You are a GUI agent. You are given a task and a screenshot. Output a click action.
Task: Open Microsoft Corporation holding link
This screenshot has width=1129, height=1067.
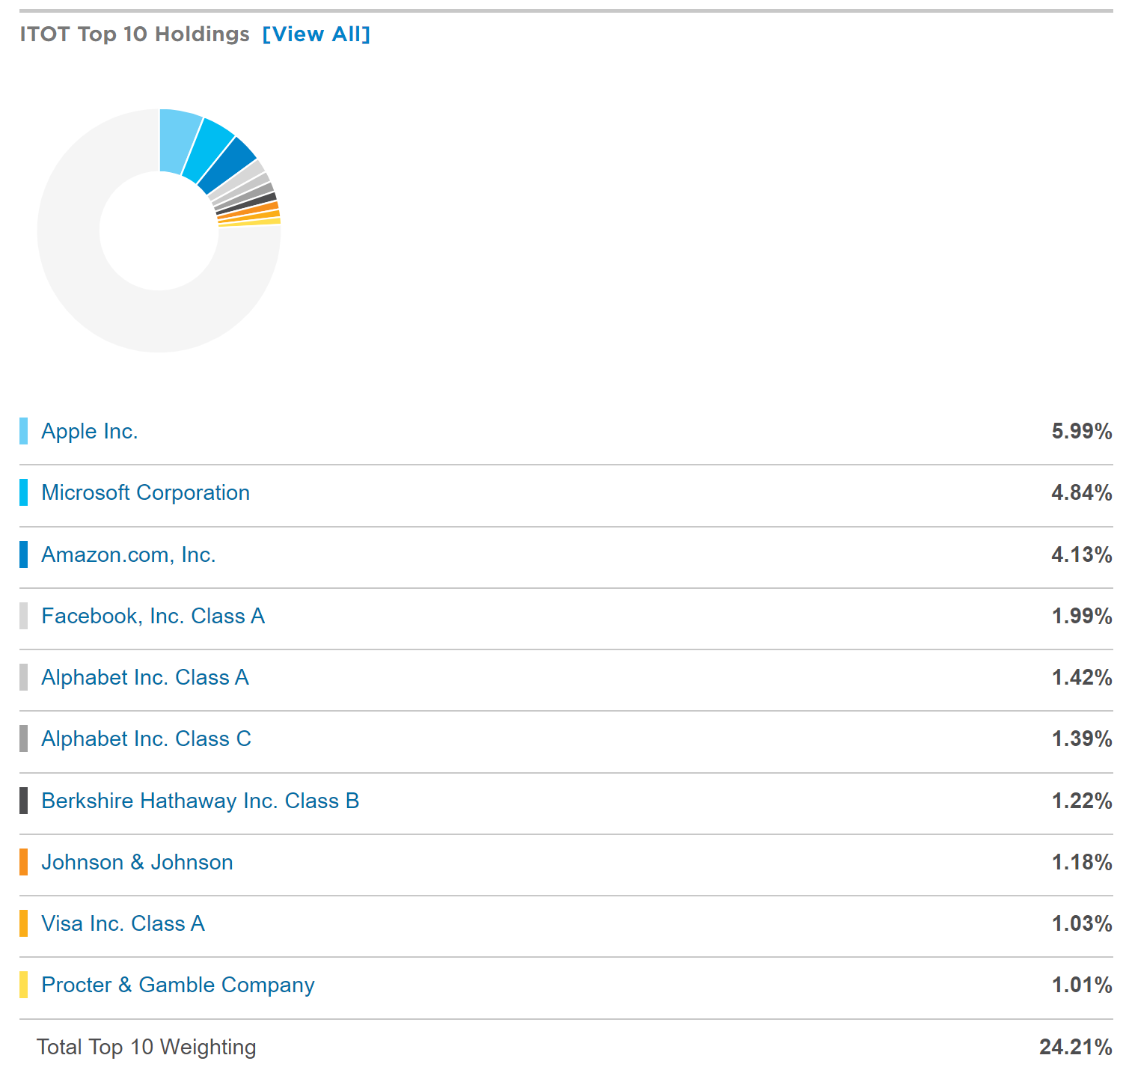pos(146,492)
